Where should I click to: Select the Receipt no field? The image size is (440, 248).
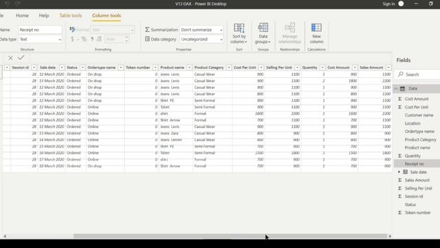tap(414, 164)
